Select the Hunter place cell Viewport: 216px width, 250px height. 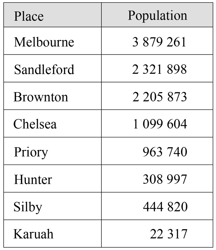tap(52, 179)
